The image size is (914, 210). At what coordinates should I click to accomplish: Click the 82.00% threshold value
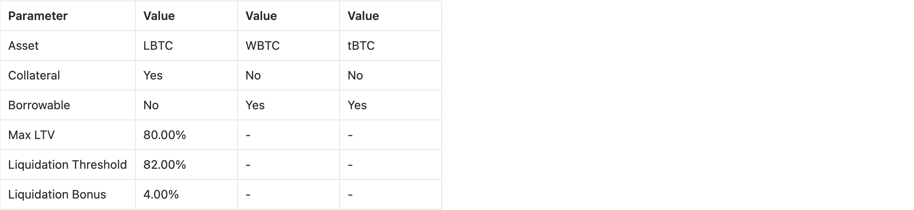click(x=165, y=165)
